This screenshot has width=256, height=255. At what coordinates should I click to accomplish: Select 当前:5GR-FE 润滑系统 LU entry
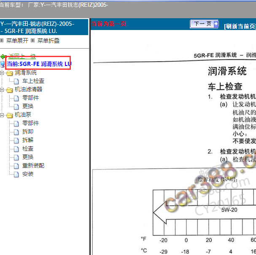[x=39, y=64]
